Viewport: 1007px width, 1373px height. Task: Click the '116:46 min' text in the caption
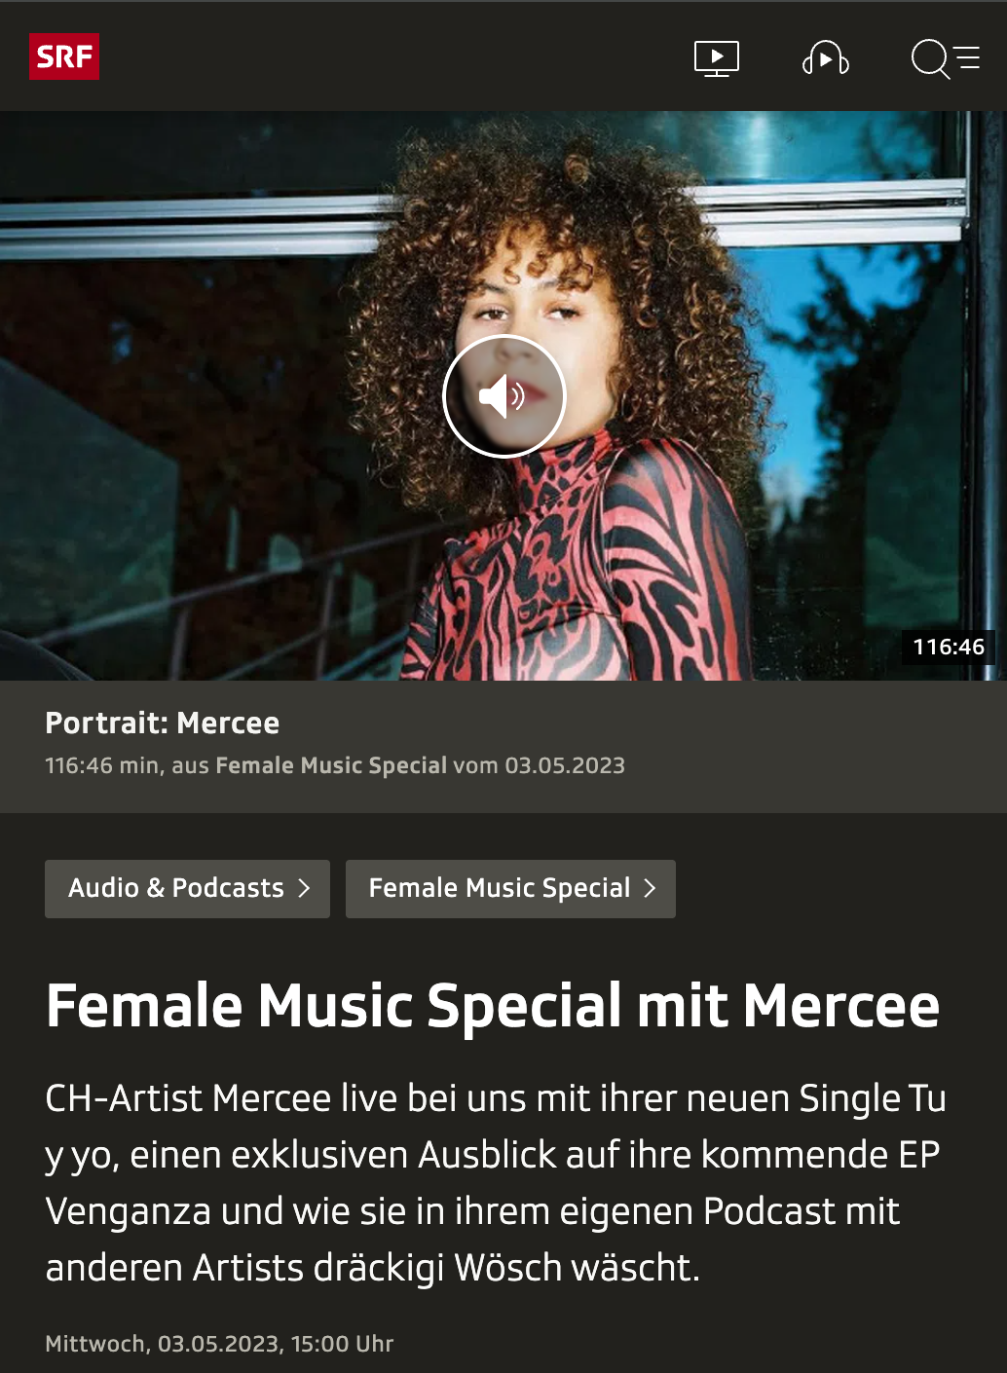click(103, 765)
